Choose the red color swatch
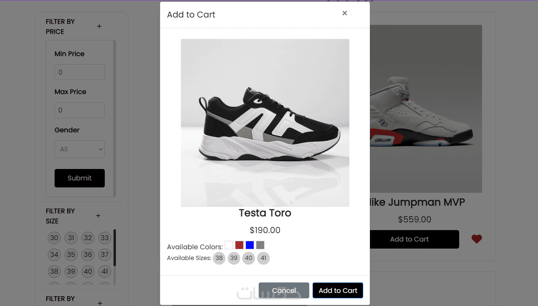Screen dimensions: 538x306 pyautogui.click(x=239, y=245)
